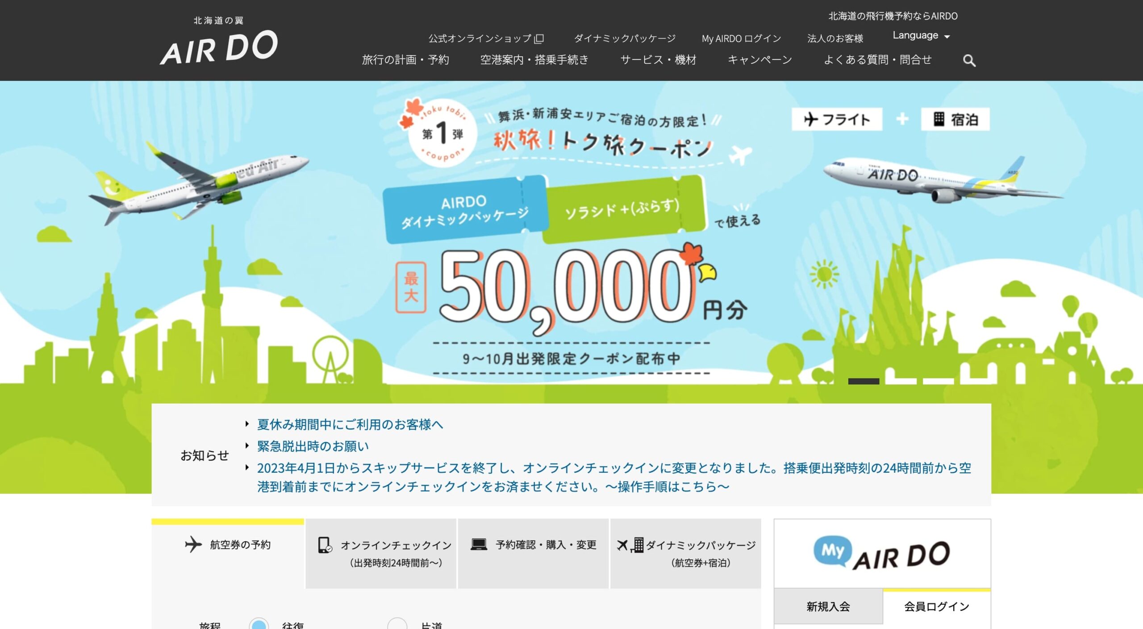Open the search magnifier icon
The width and height of the screenshot is (1143, 629).
coord(969,60)
